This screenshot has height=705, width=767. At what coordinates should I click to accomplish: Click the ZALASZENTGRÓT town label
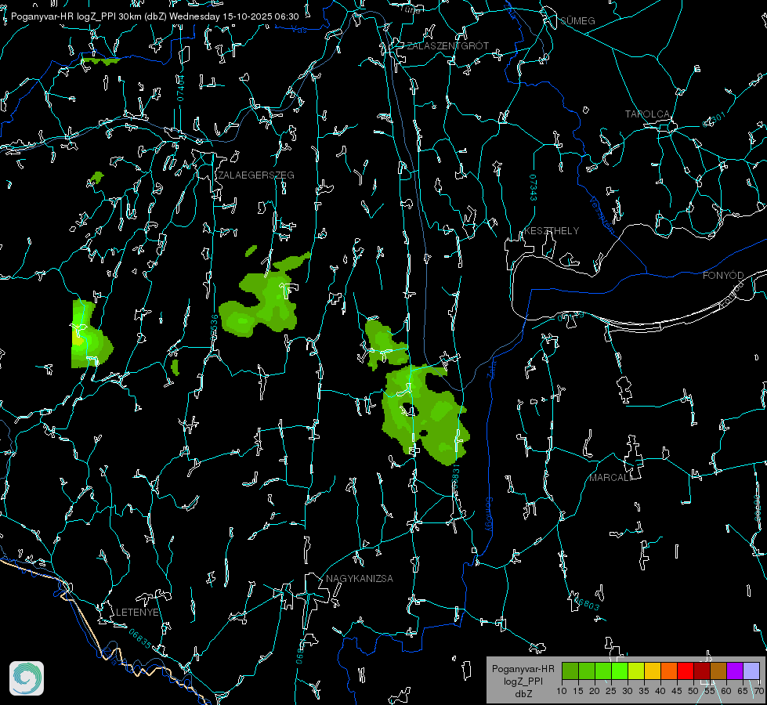447,46
